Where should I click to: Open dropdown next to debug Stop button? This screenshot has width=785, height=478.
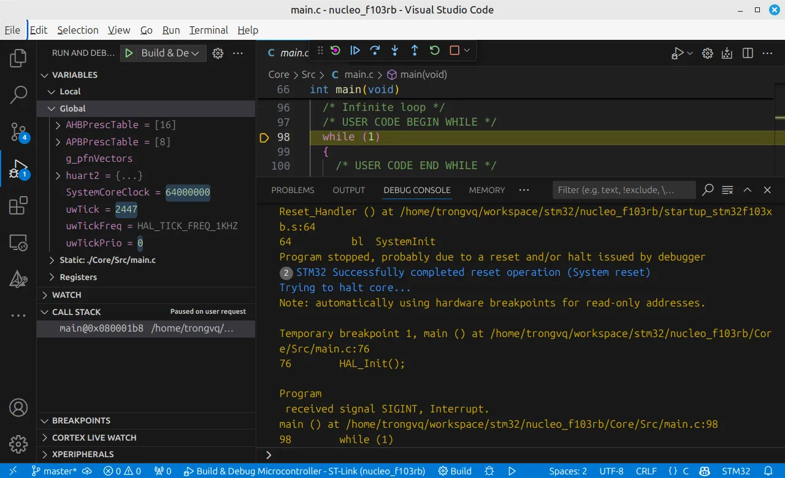tap(467, 51)
